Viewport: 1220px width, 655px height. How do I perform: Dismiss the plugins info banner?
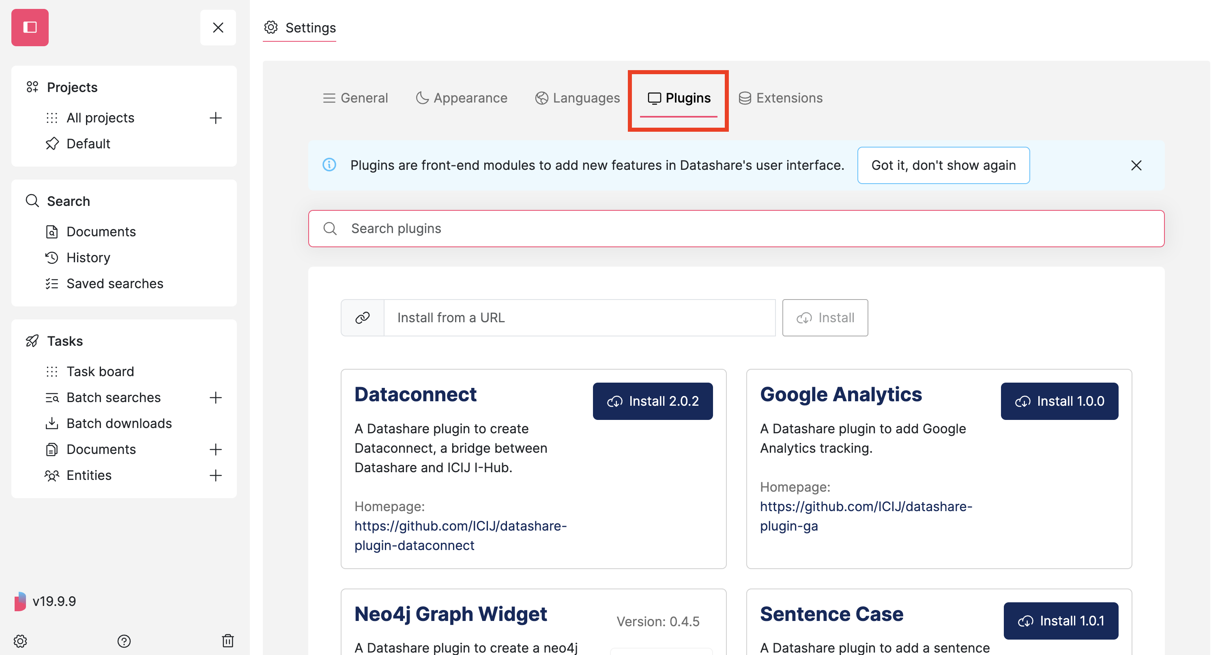[1136, 165]
